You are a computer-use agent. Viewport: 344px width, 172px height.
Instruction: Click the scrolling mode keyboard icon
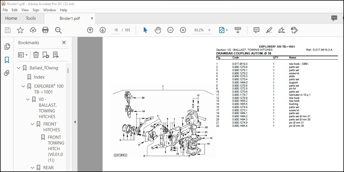click(x=238, y=30)
